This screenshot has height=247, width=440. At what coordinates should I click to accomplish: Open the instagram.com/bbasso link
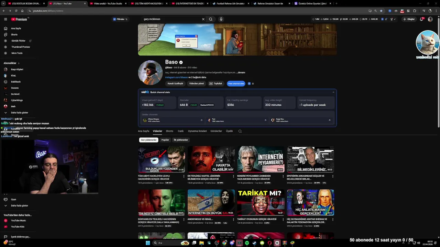point(176,77)
